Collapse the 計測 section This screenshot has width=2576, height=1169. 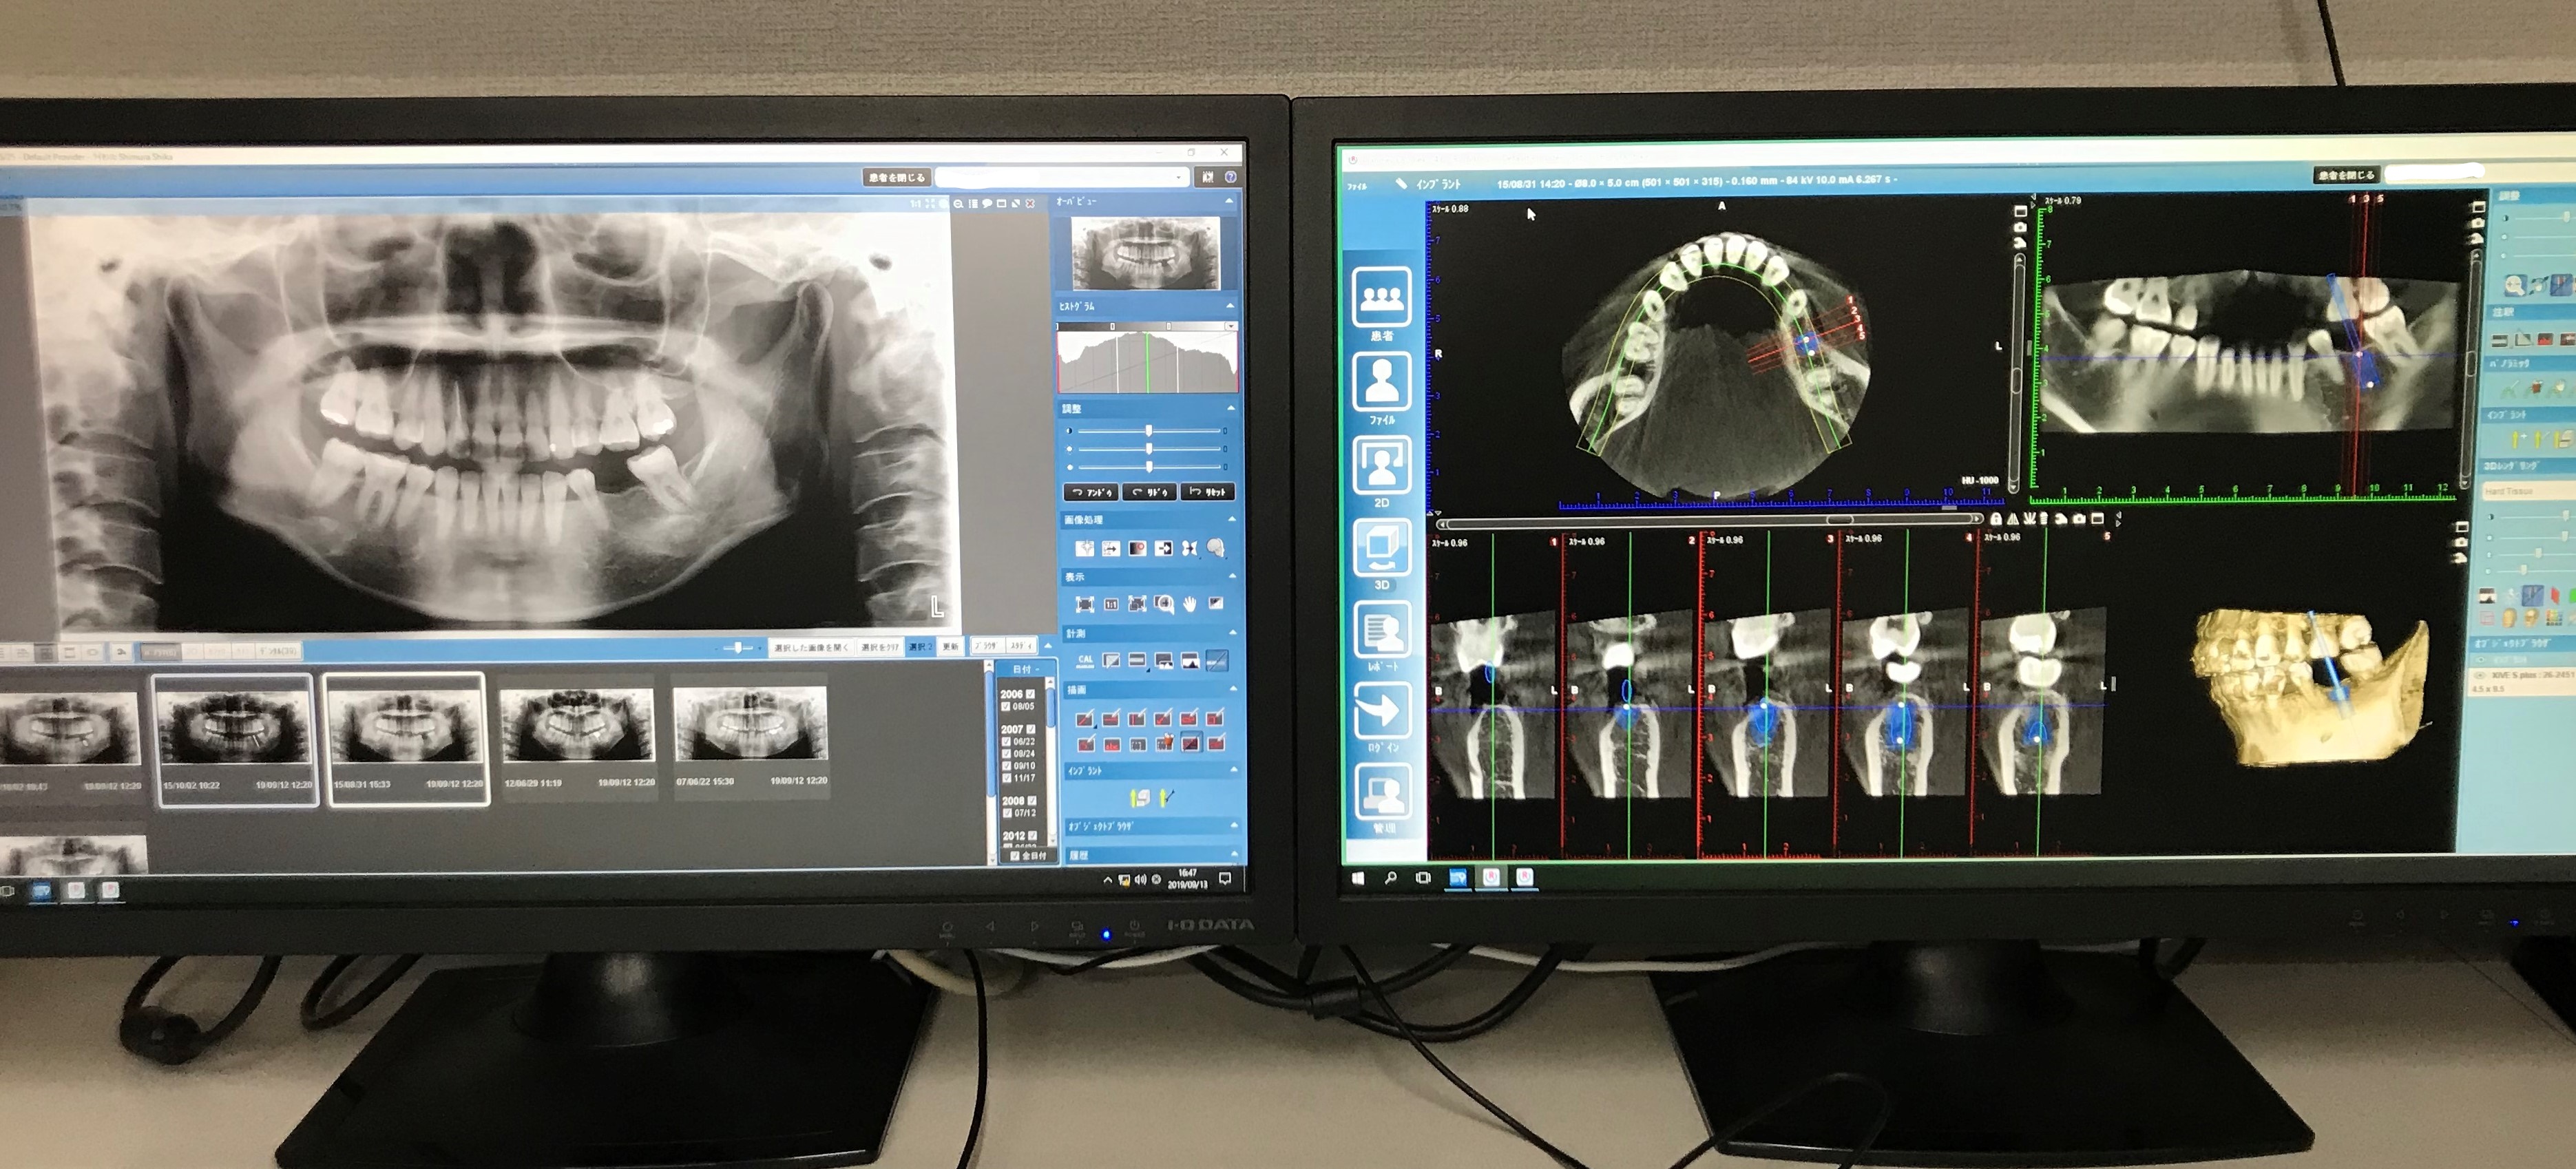tap(1233, 632)
